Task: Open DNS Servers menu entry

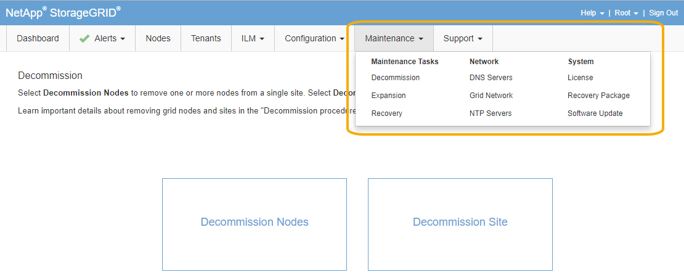Action: (491, 78)
